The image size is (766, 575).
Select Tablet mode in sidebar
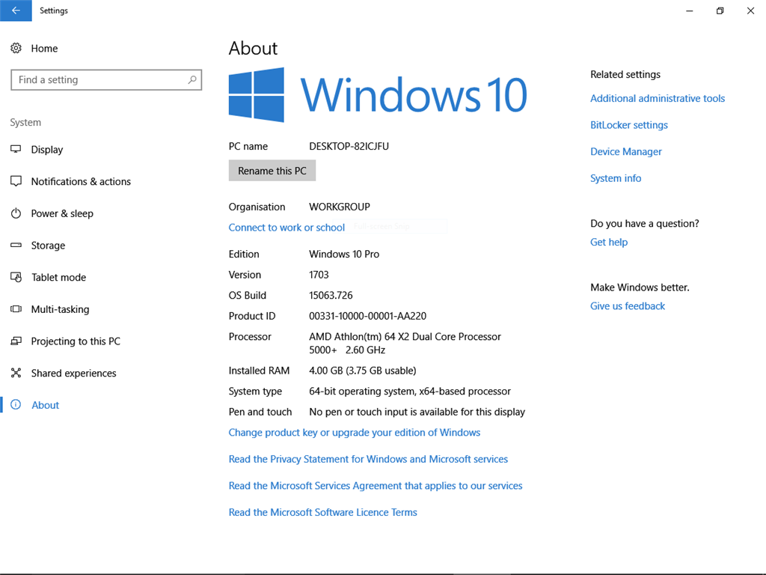pyautogui.click(x=58, y=277)
